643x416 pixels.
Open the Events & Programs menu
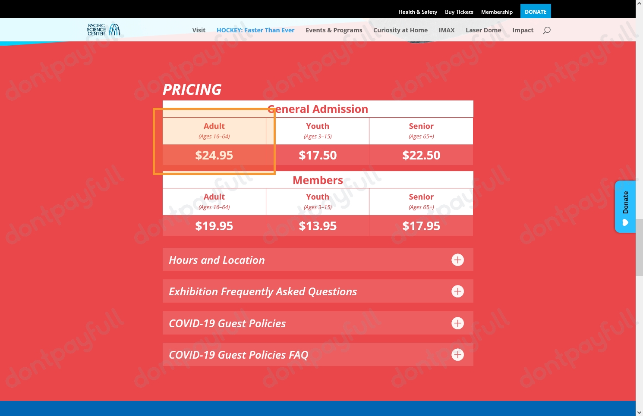coord(334,30)
